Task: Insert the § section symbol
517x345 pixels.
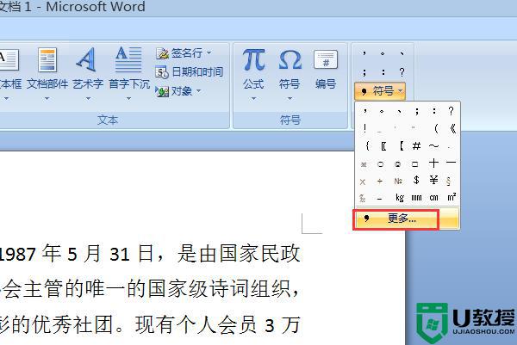Action: pyautogui.click(x=448, y=182)
